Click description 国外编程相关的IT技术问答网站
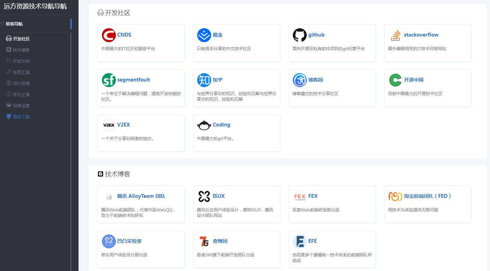The width and height of the screenshot is (490, 271). point(417,49)
